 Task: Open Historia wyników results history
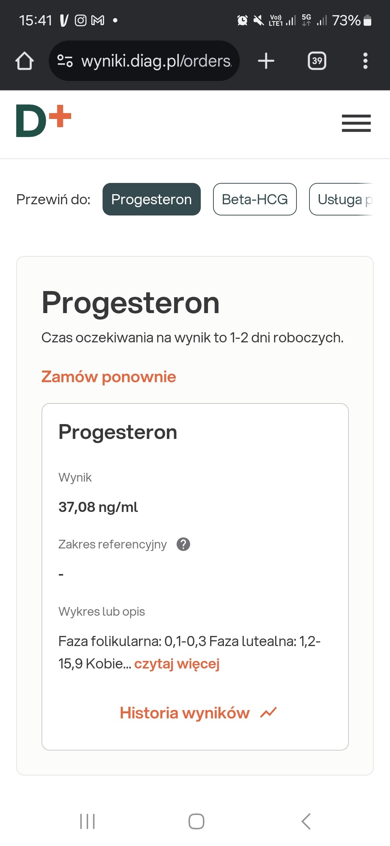185,713
